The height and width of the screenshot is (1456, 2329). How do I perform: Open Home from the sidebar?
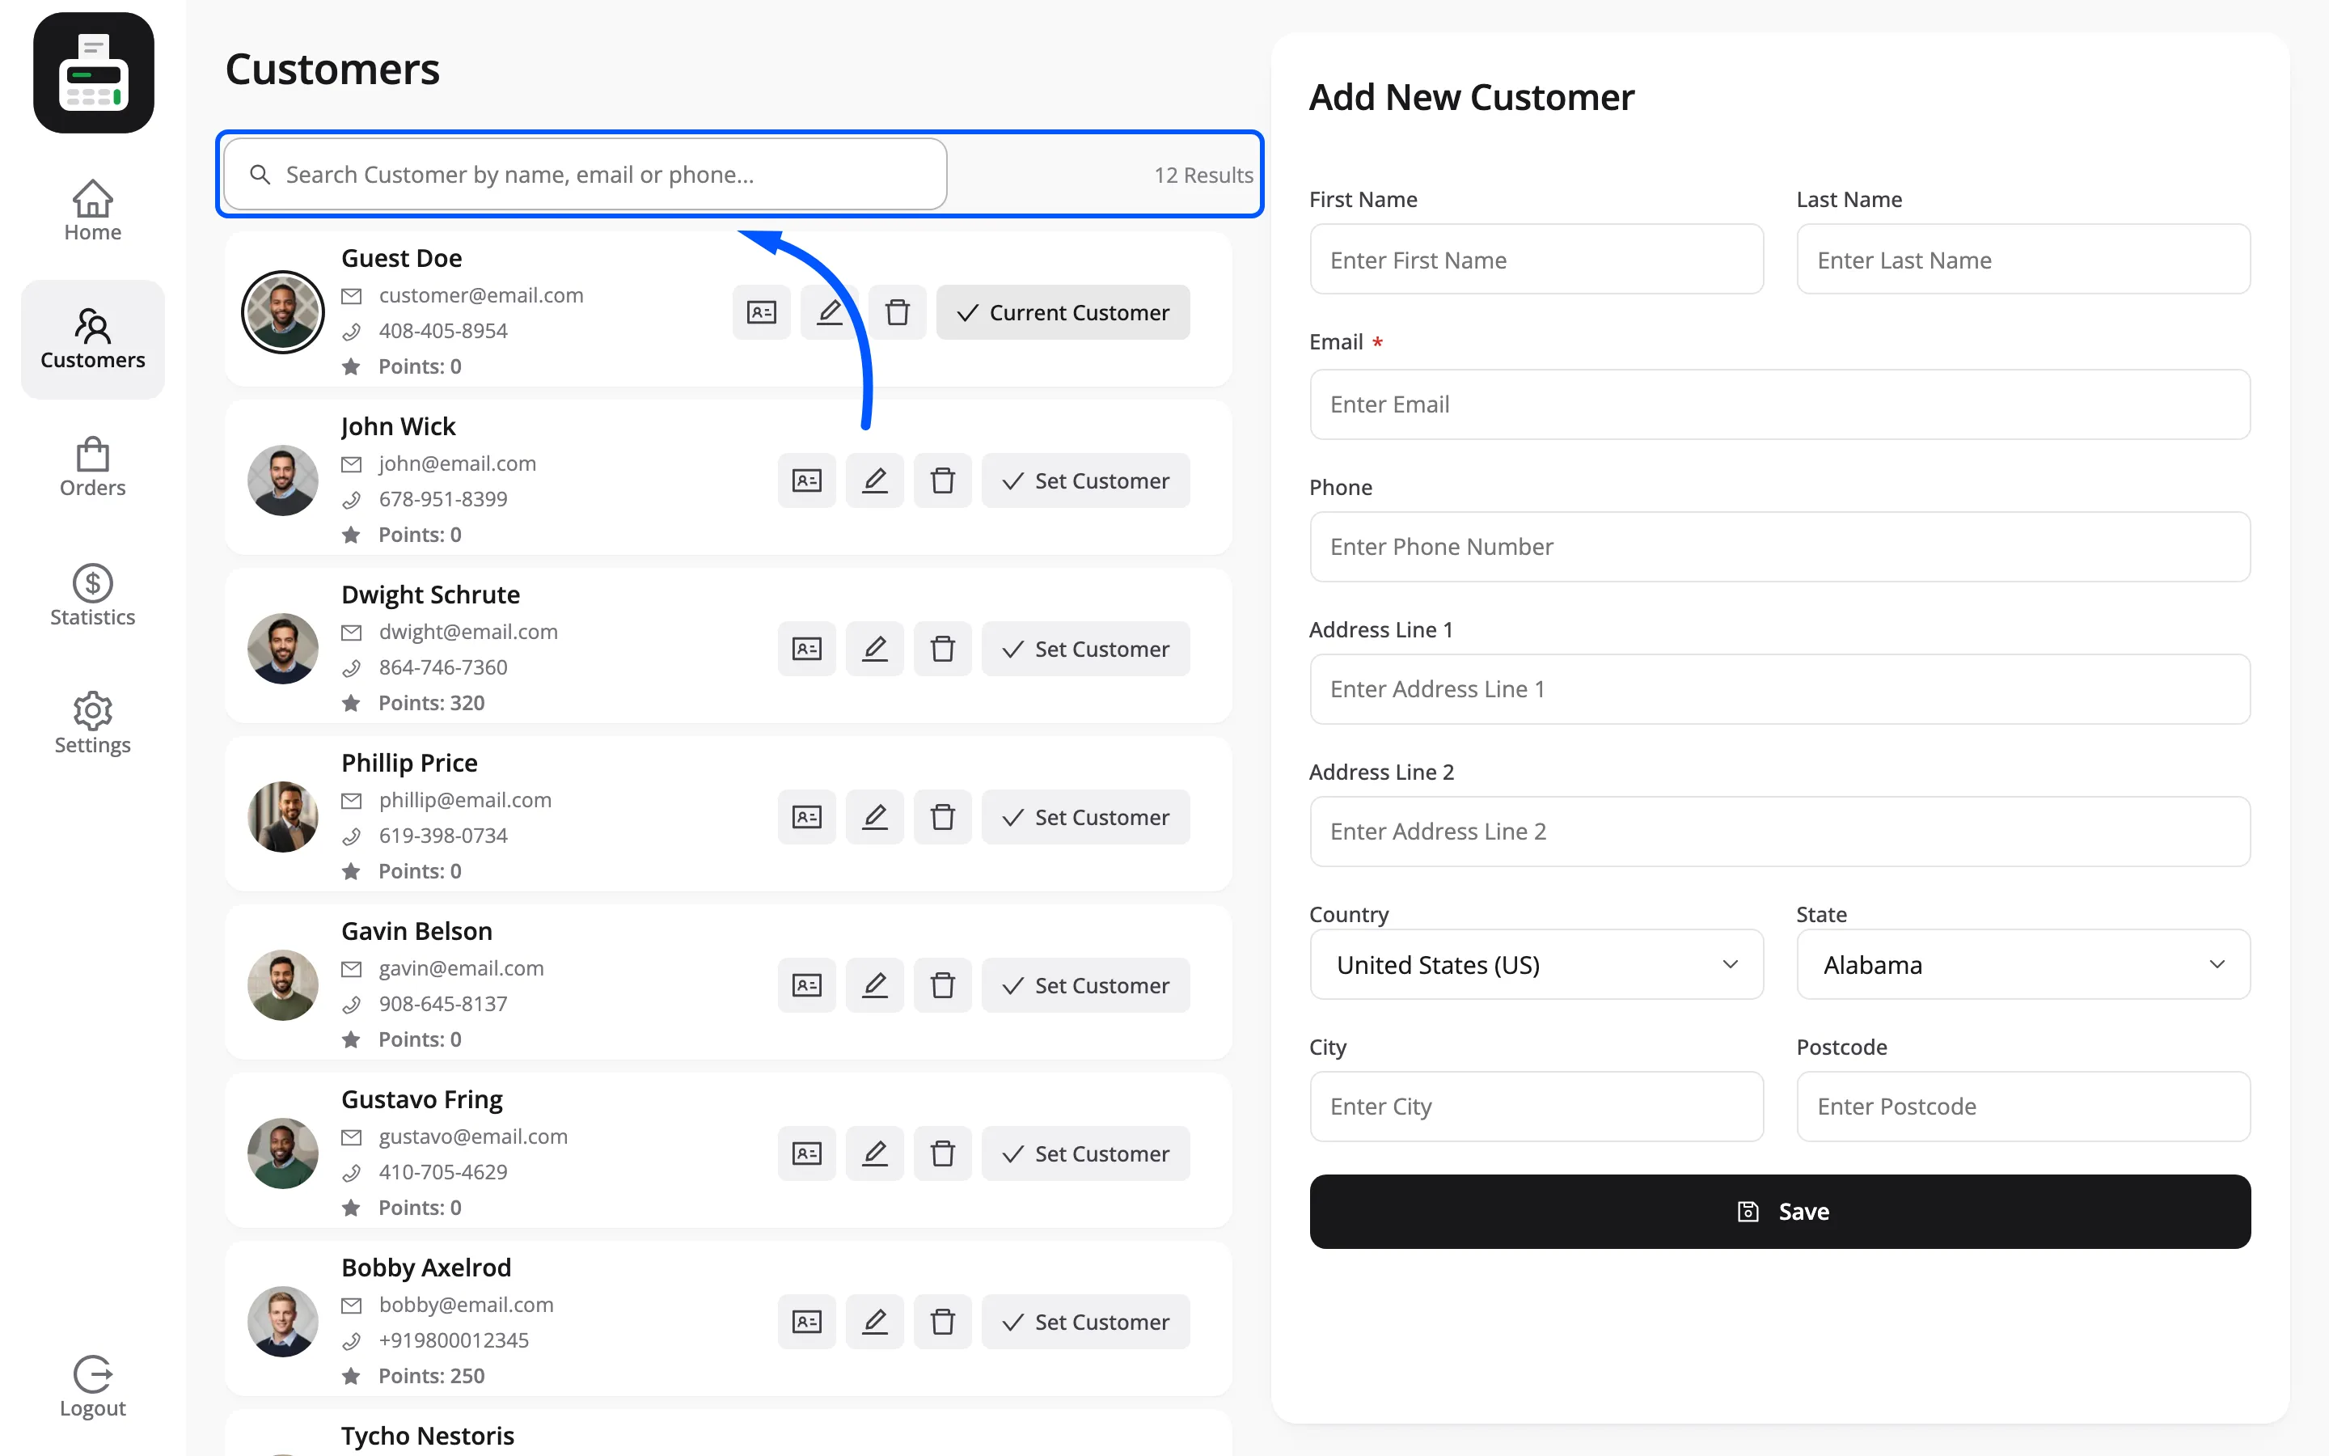click(x=92, y=211)
